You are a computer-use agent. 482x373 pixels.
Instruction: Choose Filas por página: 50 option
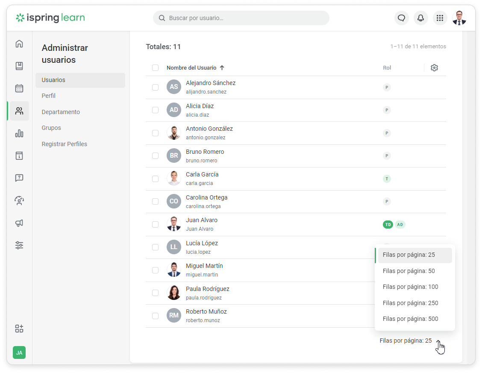409,271
